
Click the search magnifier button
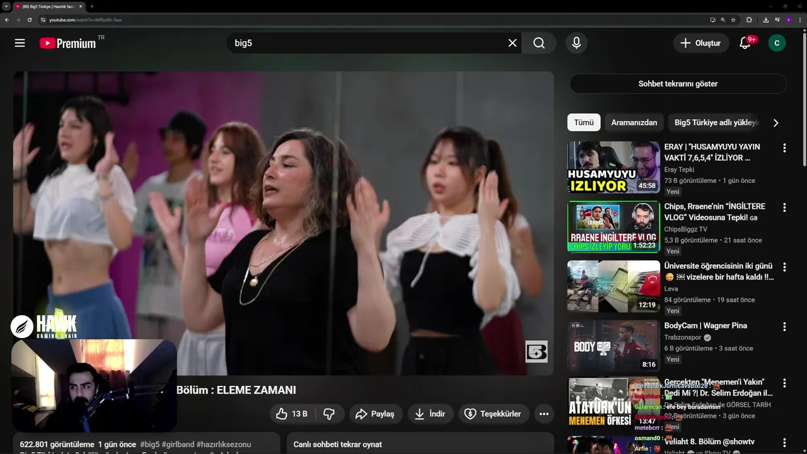pyautogui.click(x=539, y=43)
